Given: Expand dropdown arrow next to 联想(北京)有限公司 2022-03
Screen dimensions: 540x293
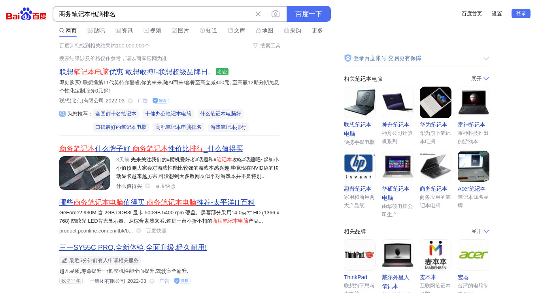Looking at the screenshot, I should [130, 101].
